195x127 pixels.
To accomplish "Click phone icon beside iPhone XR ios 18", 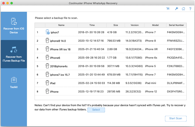I will 47,49.
